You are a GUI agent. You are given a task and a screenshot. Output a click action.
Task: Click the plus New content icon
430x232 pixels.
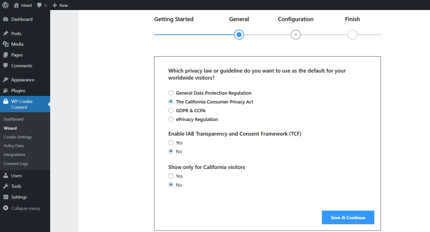[x=55, y=5]
